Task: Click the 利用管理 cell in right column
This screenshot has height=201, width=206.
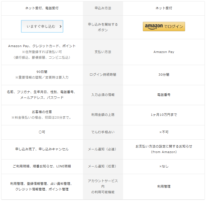Action: tap(164, 186)
